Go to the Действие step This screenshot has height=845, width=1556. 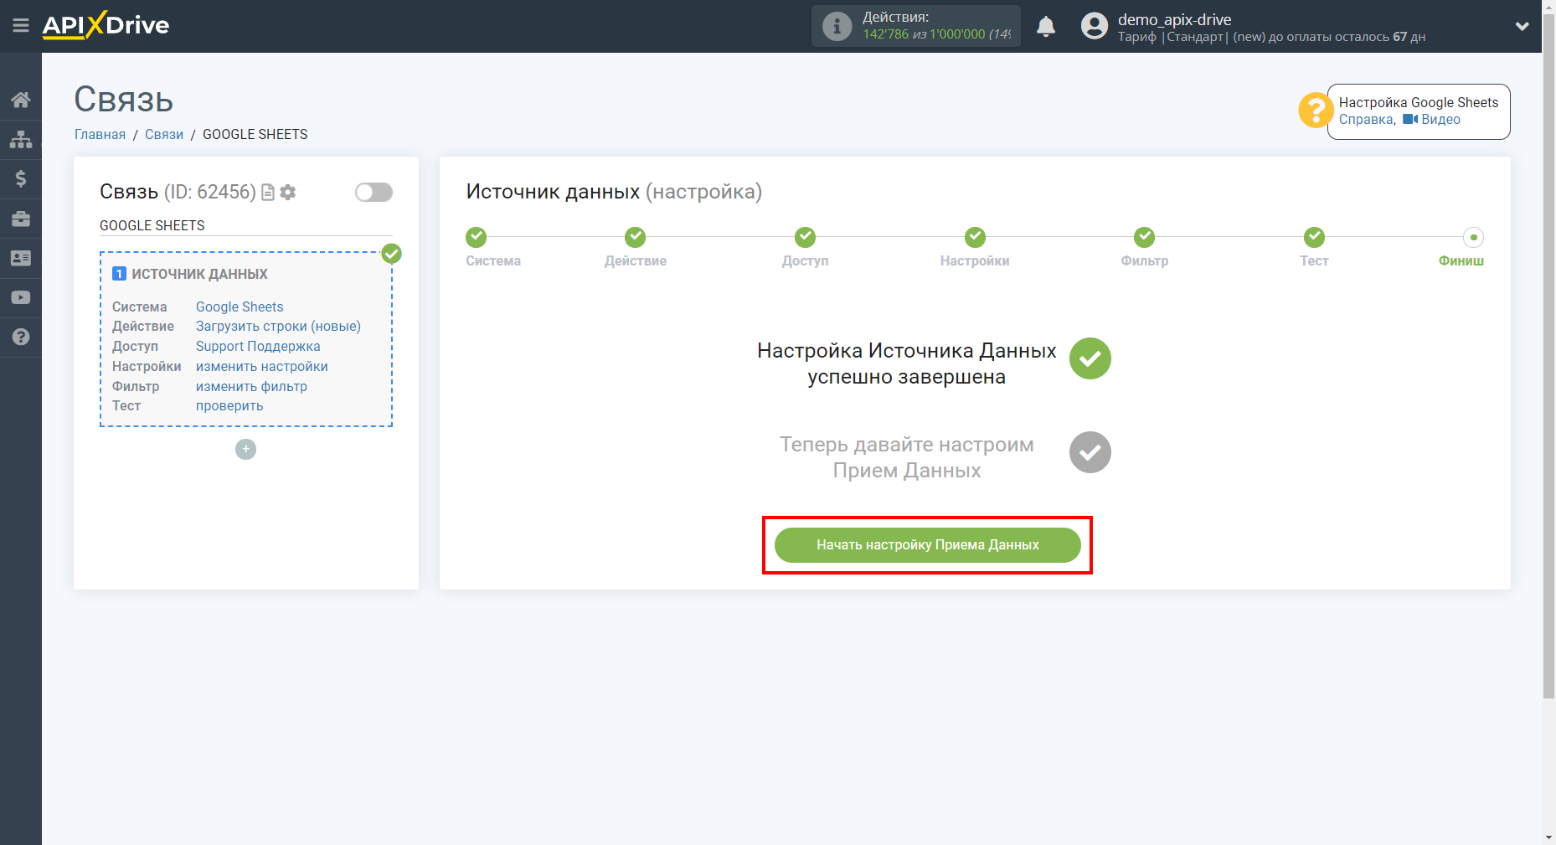635,237
